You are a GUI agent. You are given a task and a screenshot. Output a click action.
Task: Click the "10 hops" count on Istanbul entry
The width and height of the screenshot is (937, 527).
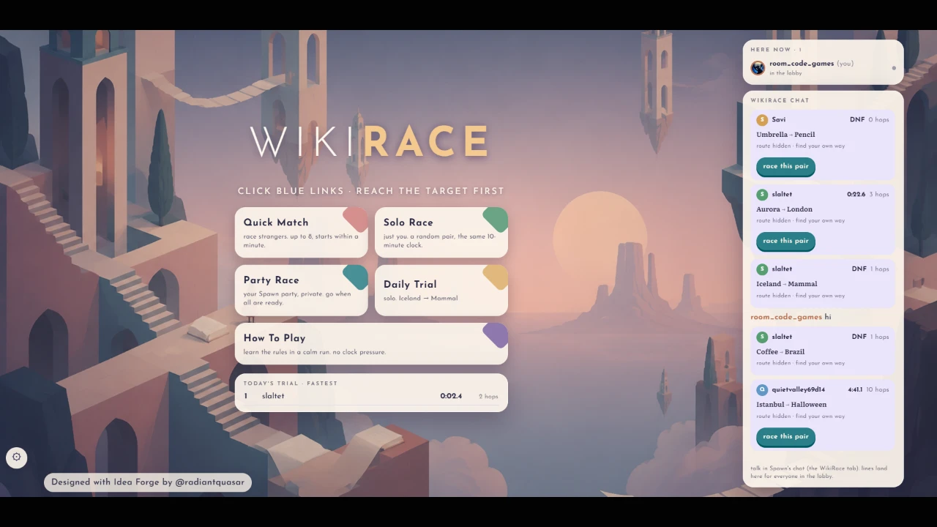[878, 390]
